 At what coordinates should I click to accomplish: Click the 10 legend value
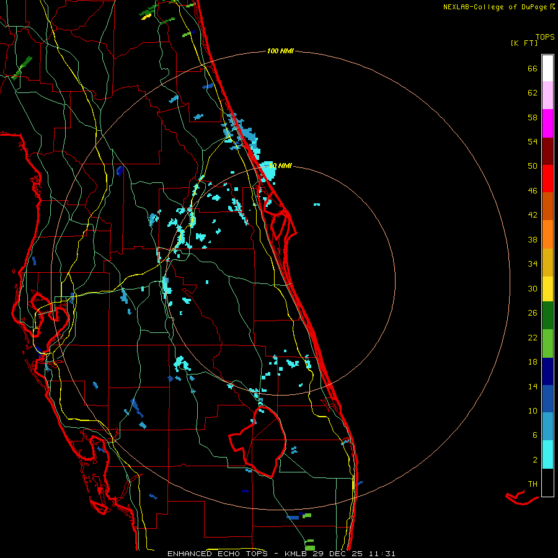pos(533,411)
